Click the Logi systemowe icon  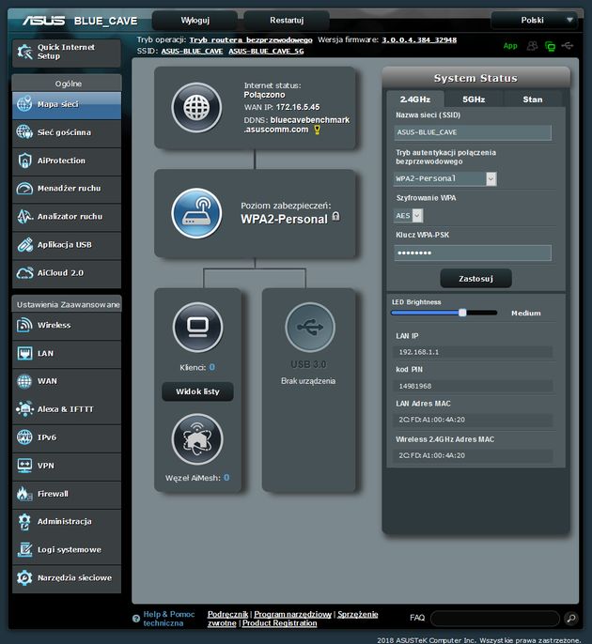click(24, 549)
